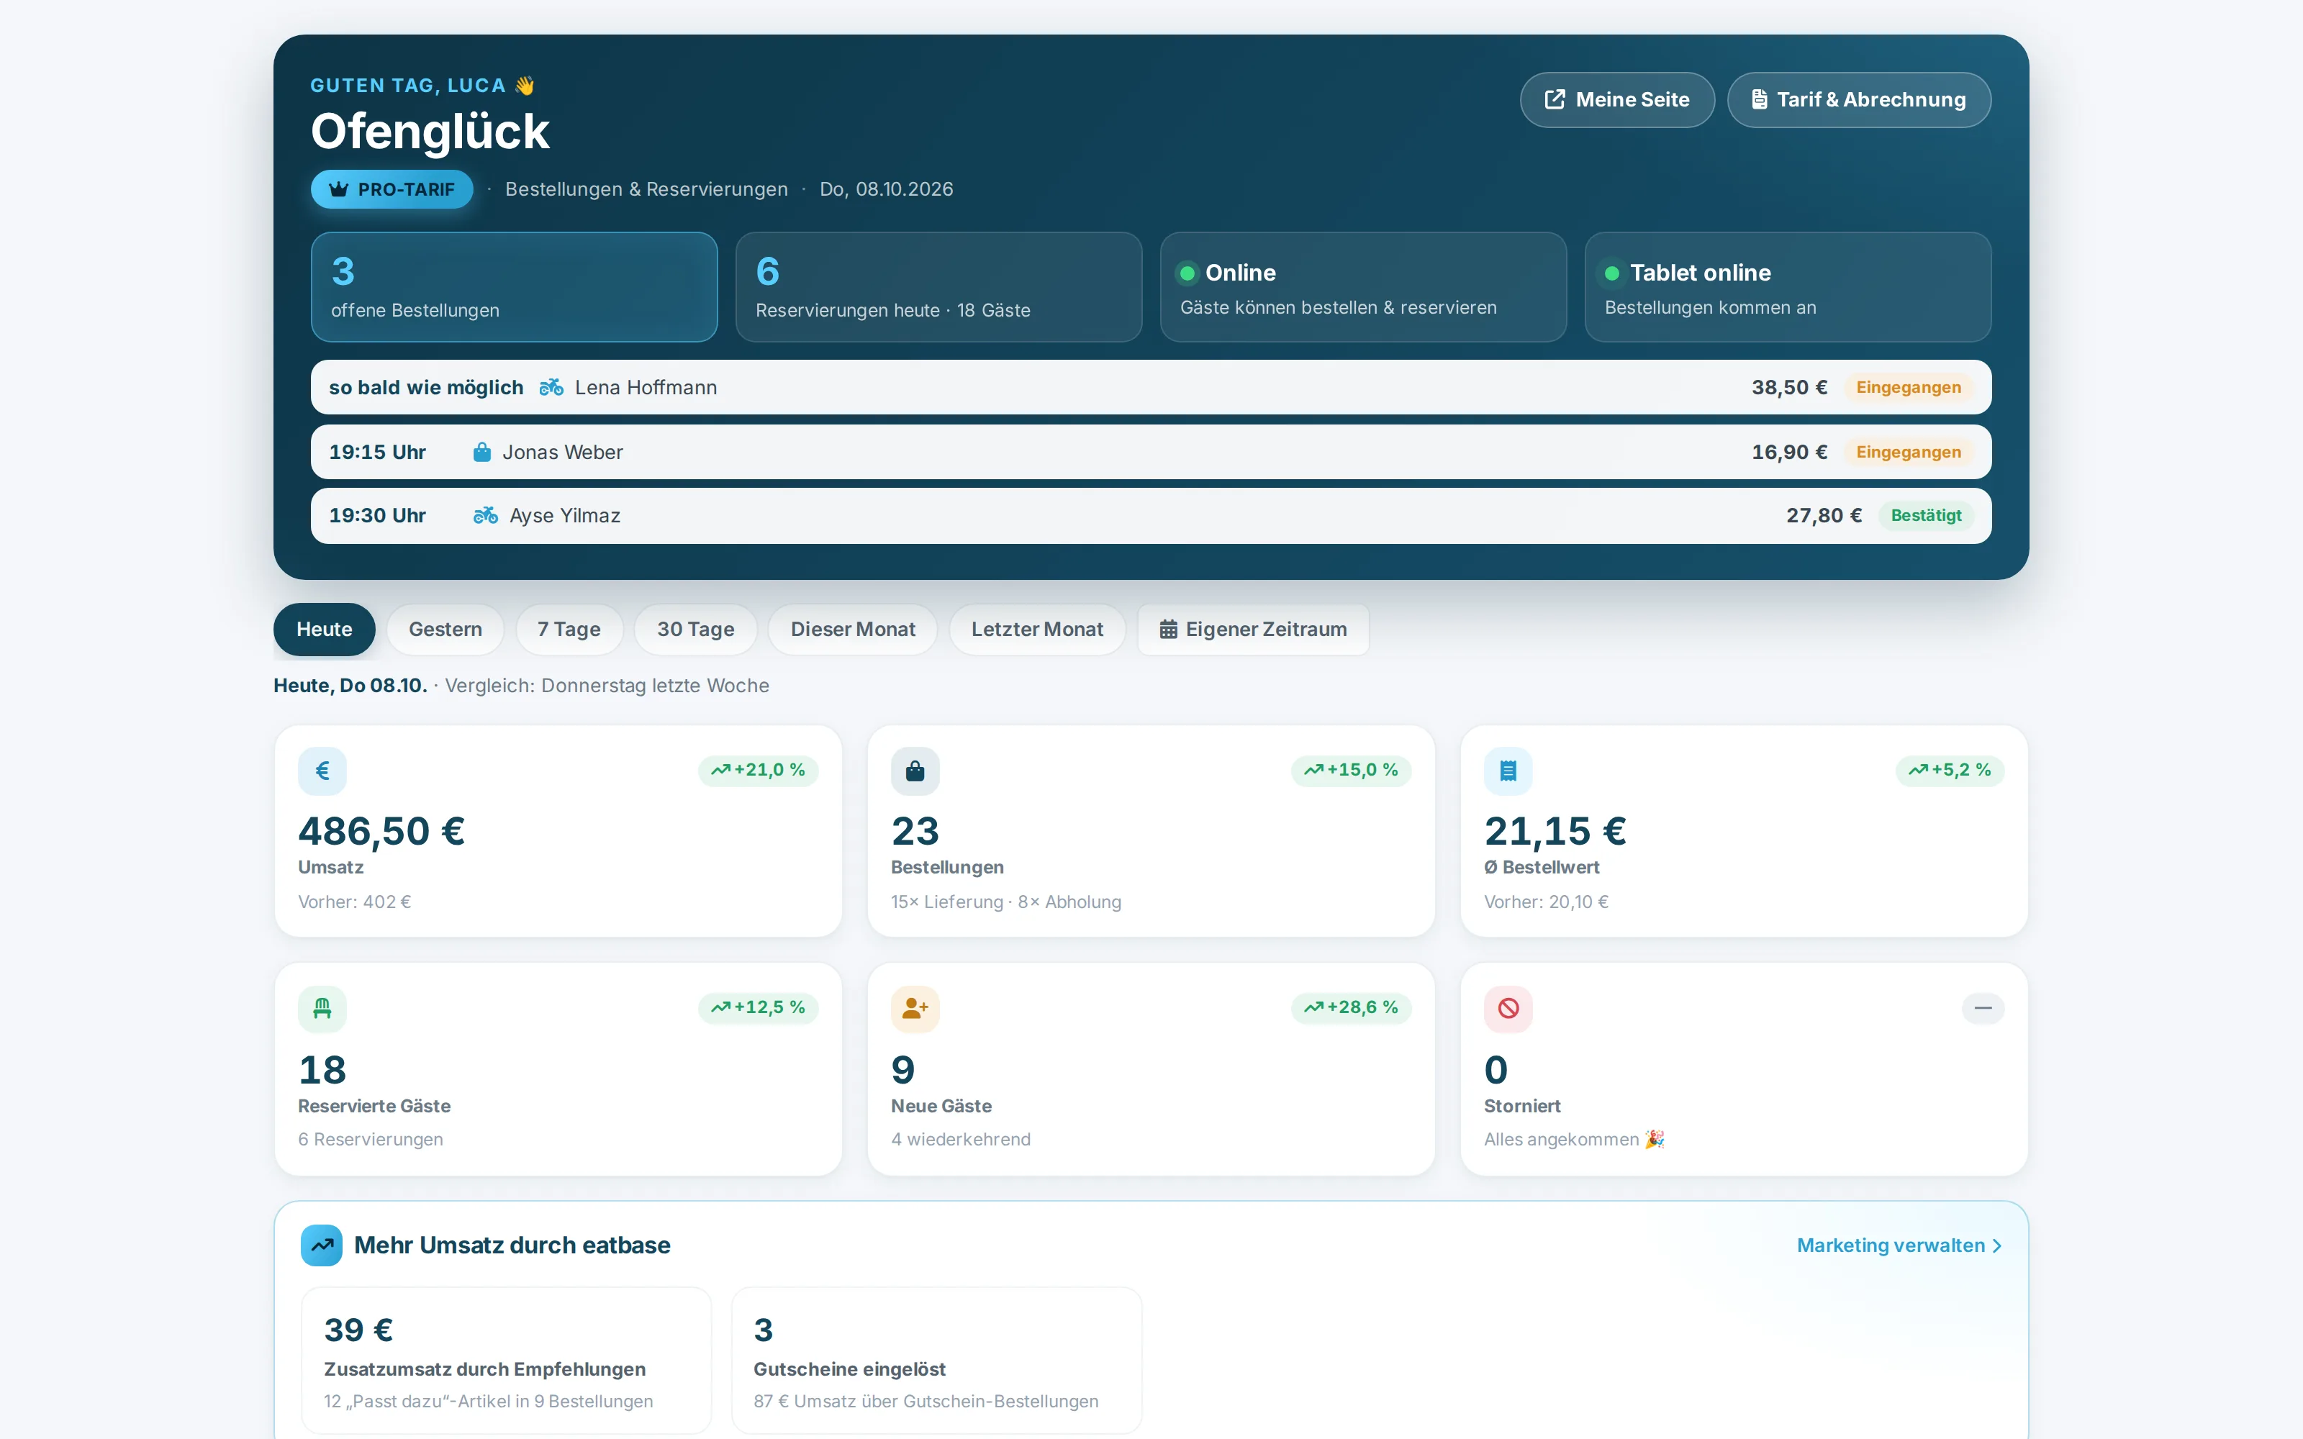The image size is (2303, 1439).
Task: Click the +15,0 % trend badge
Action: (x=1352, y=770)
